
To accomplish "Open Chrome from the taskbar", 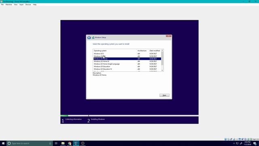I will (x=70, y=143).
